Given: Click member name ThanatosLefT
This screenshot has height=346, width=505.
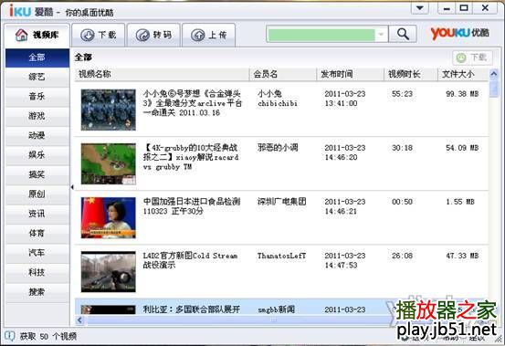Looking at the screenshot, I should click(x=281, y=256).
